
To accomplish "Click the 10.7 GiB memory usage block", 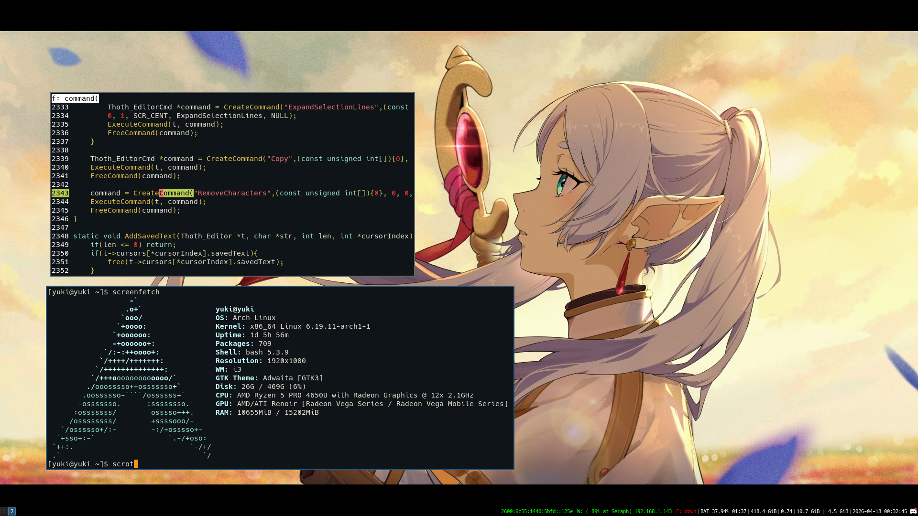I will [808, 511].
